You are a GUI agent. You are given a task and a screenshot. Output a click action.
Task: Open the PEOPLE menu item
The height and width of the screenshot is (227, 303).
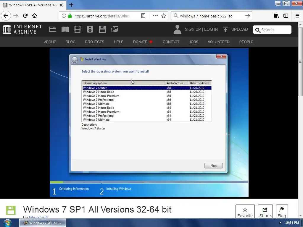(x=246, y=42)
